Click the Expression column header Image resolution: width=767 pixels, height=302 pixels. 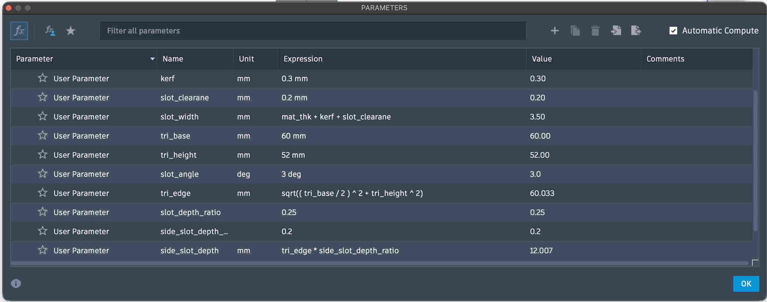303,59
